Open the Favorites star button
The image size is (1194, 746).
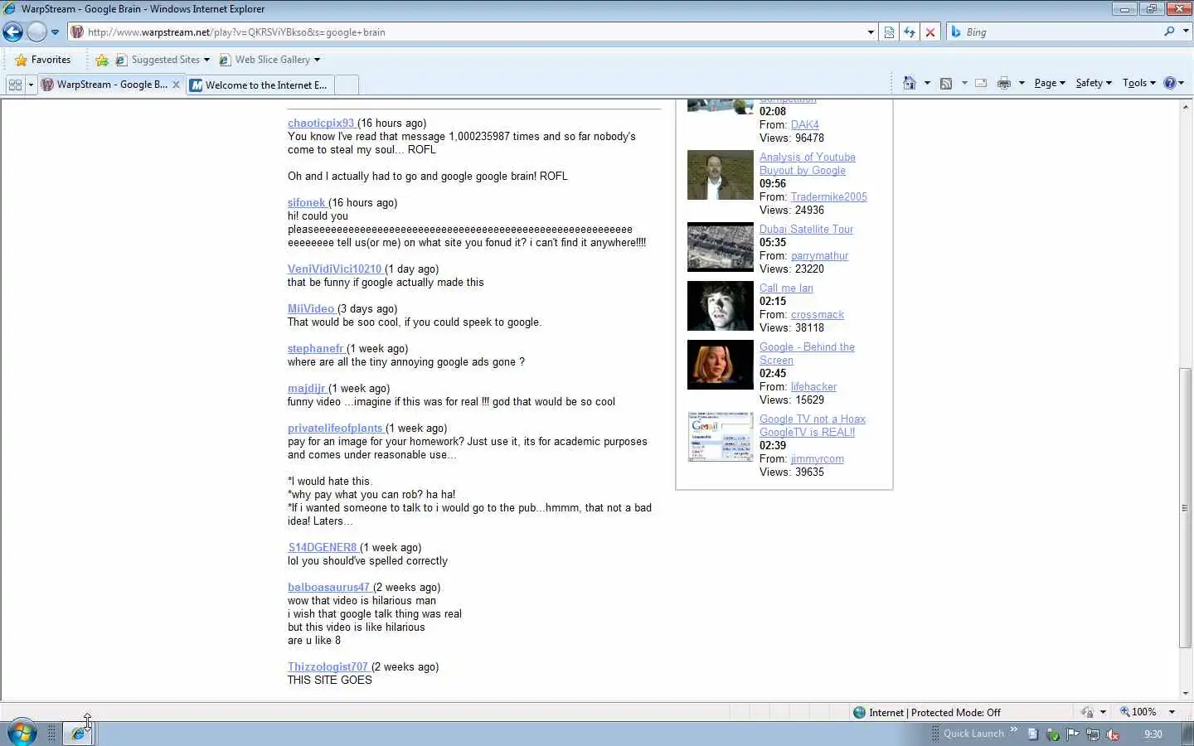click(43, 60)
